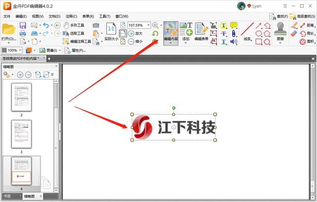Click the blue scanner icon

34,33
